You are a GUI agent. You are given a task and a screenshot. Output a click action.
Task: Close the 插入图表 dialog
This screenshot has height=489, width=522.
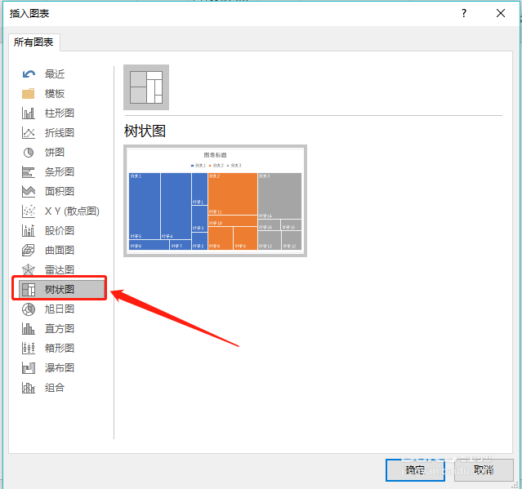501,13
